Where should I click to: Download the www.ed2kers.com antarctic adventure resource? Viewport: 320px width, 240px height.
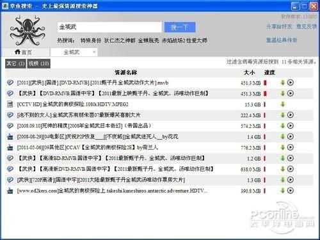[283, 191]
